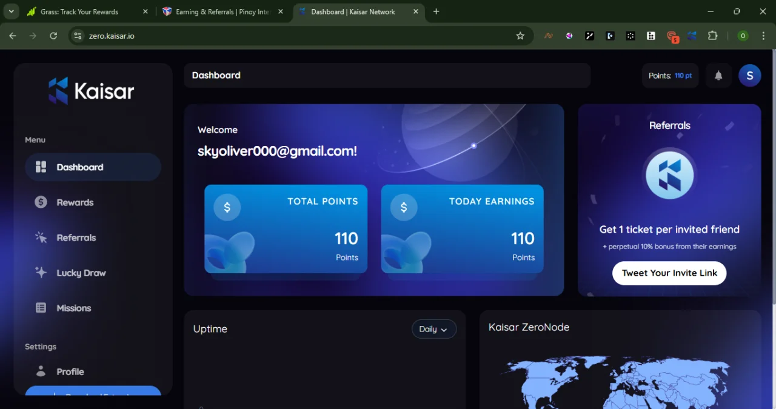776x409 pixels.
Task: Click the Points 110 pt indicator
Action: 670,76
